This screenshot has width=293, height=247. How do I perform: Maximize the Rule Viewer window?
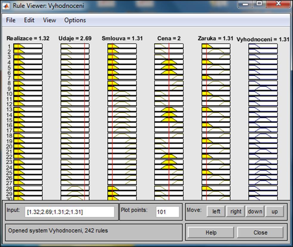(259, 4)
